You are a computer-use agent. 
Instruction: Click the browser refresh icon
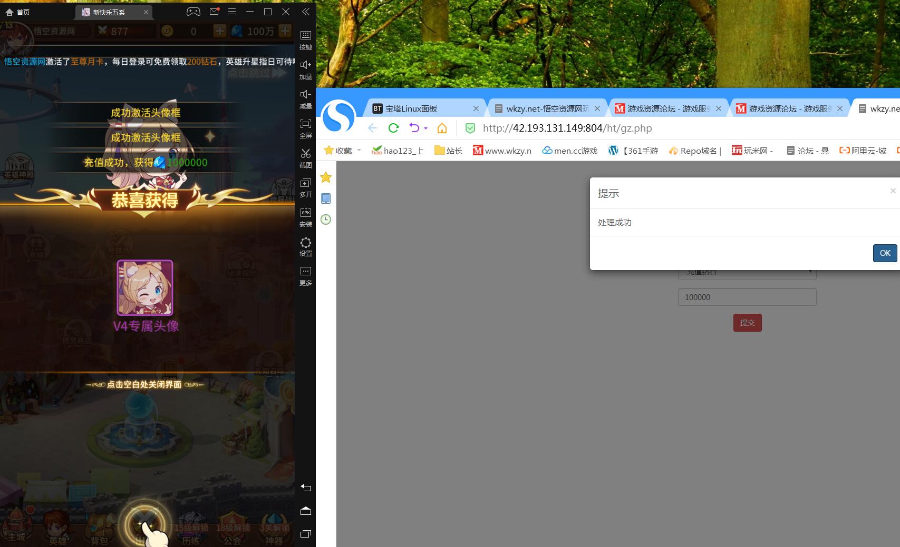393,128
